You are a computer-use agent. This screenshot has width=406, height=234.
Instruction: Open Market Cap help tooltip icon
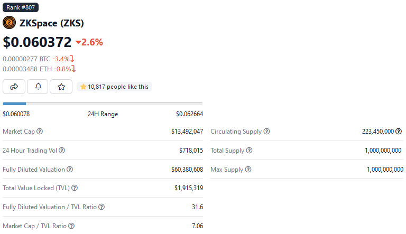coord(40,132)
